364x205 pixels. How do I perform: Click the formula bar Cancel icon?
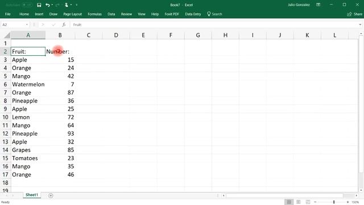click(43, 24)
